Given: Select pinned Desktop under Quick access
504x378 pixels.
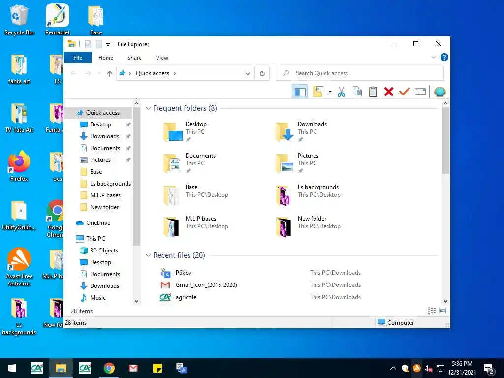Looking at the screenshot, I should coord(100,125).
